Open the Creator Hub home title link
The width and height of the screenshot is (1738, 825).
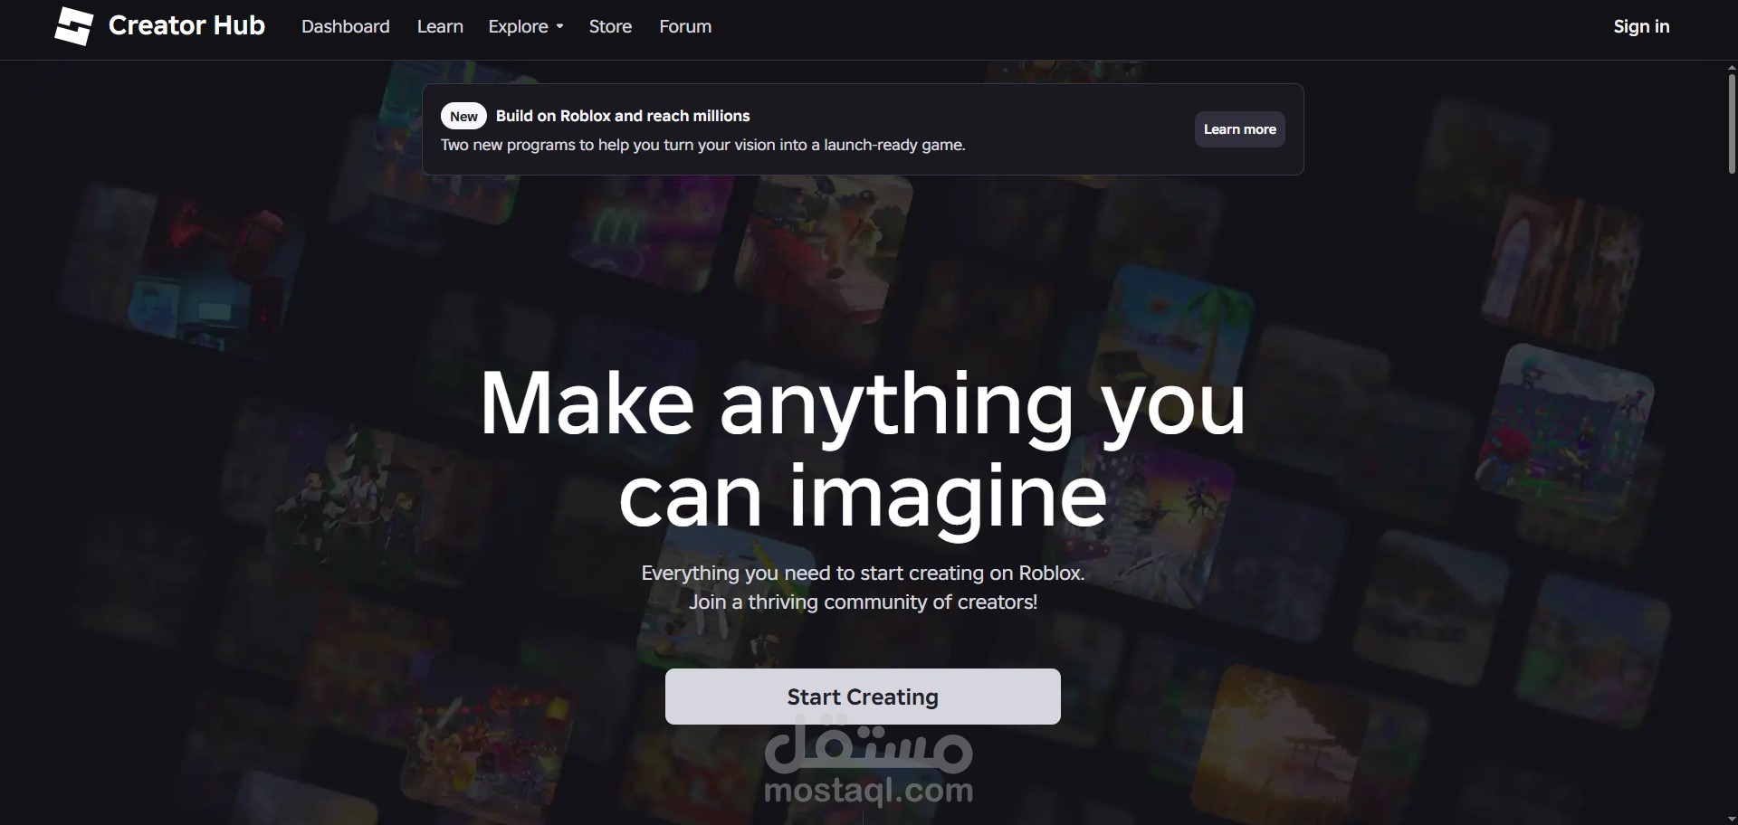tap(186, 25)
